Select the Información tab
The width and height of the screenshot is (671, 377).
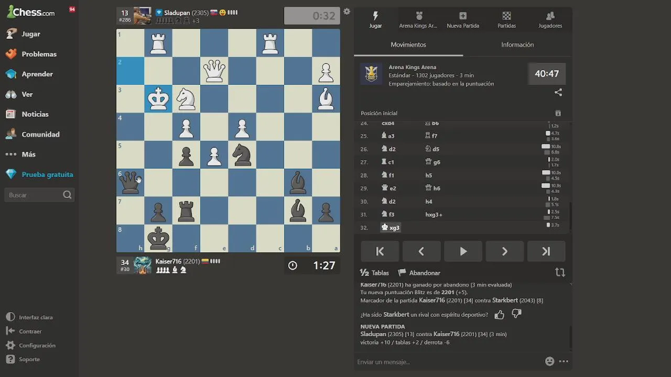pos(517,45)
